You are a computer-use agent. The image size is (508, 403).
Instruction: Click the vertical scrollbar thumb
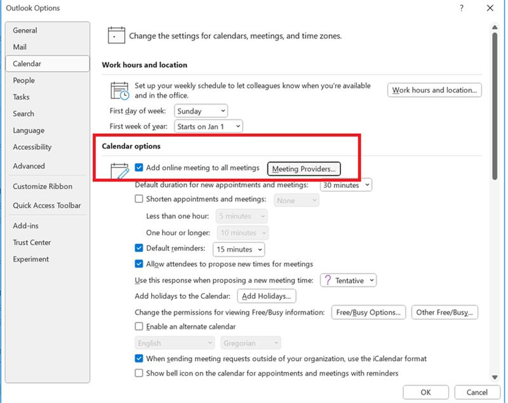(x=495, y=106)
